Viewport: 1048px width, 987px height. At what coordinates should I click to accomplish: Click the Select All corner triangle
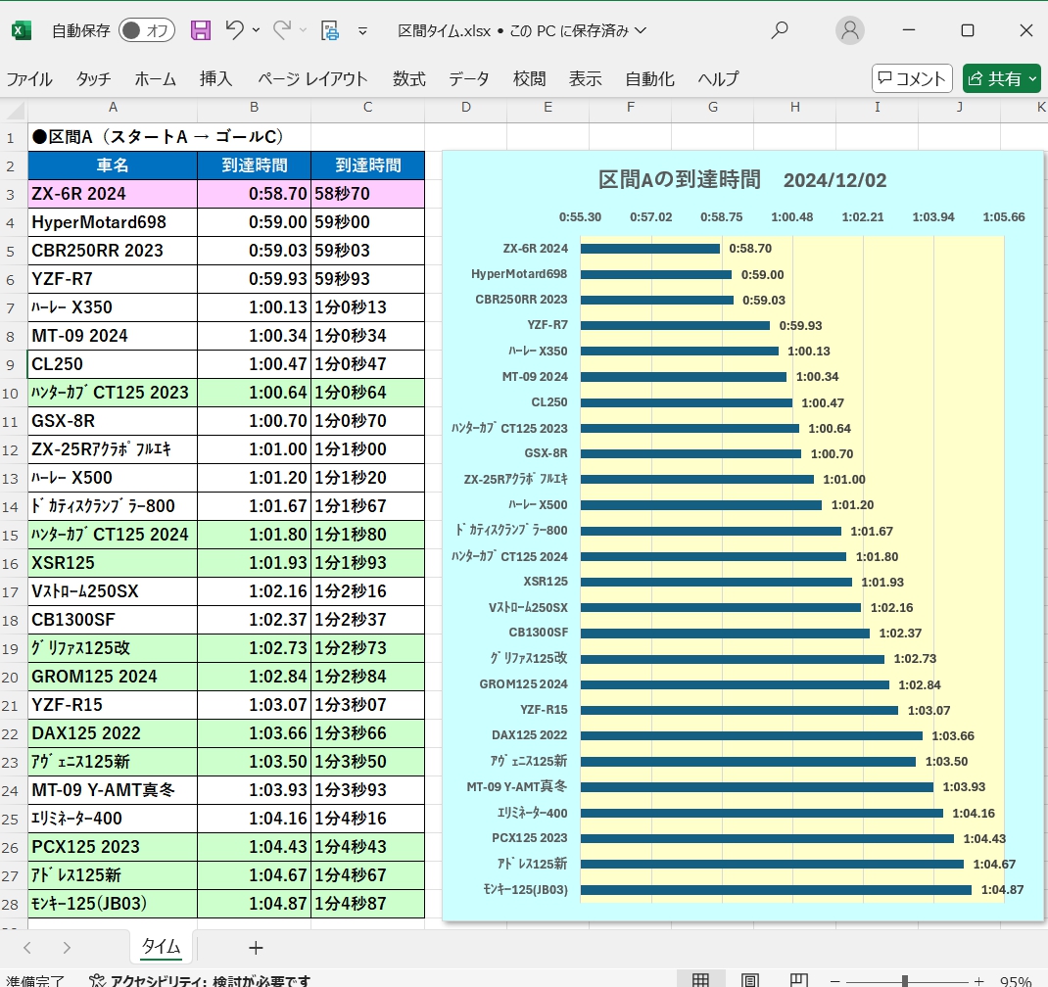click(15, 109)
